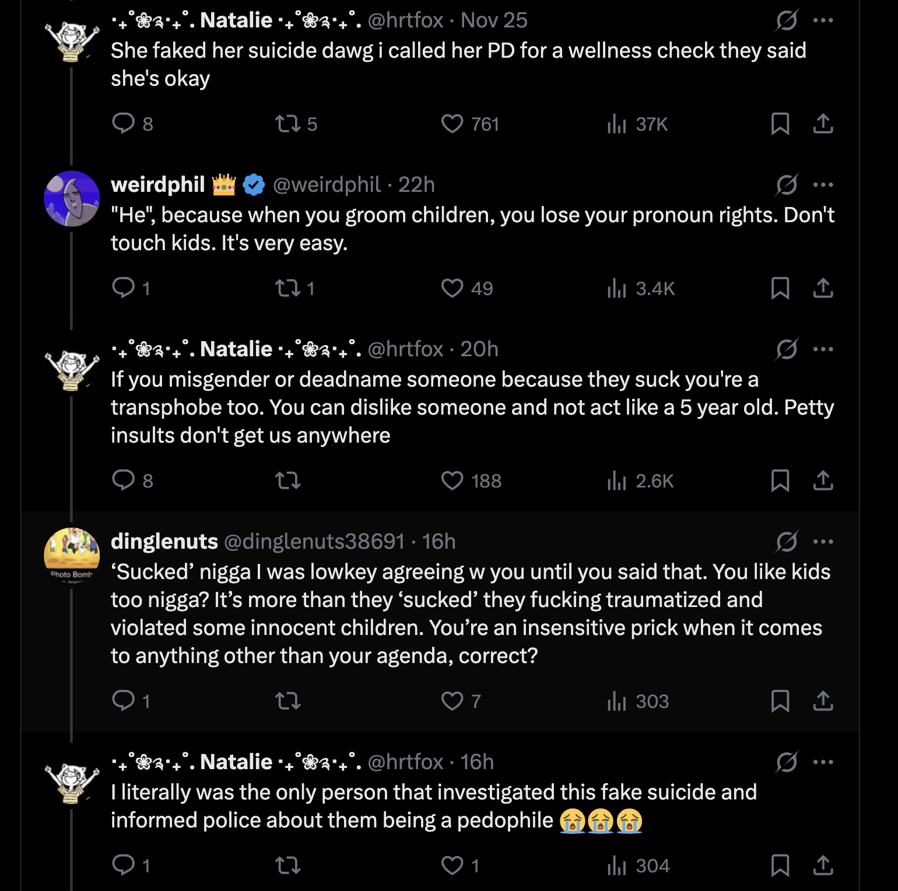Open @weirdphil profile handle link

(327, 185)
